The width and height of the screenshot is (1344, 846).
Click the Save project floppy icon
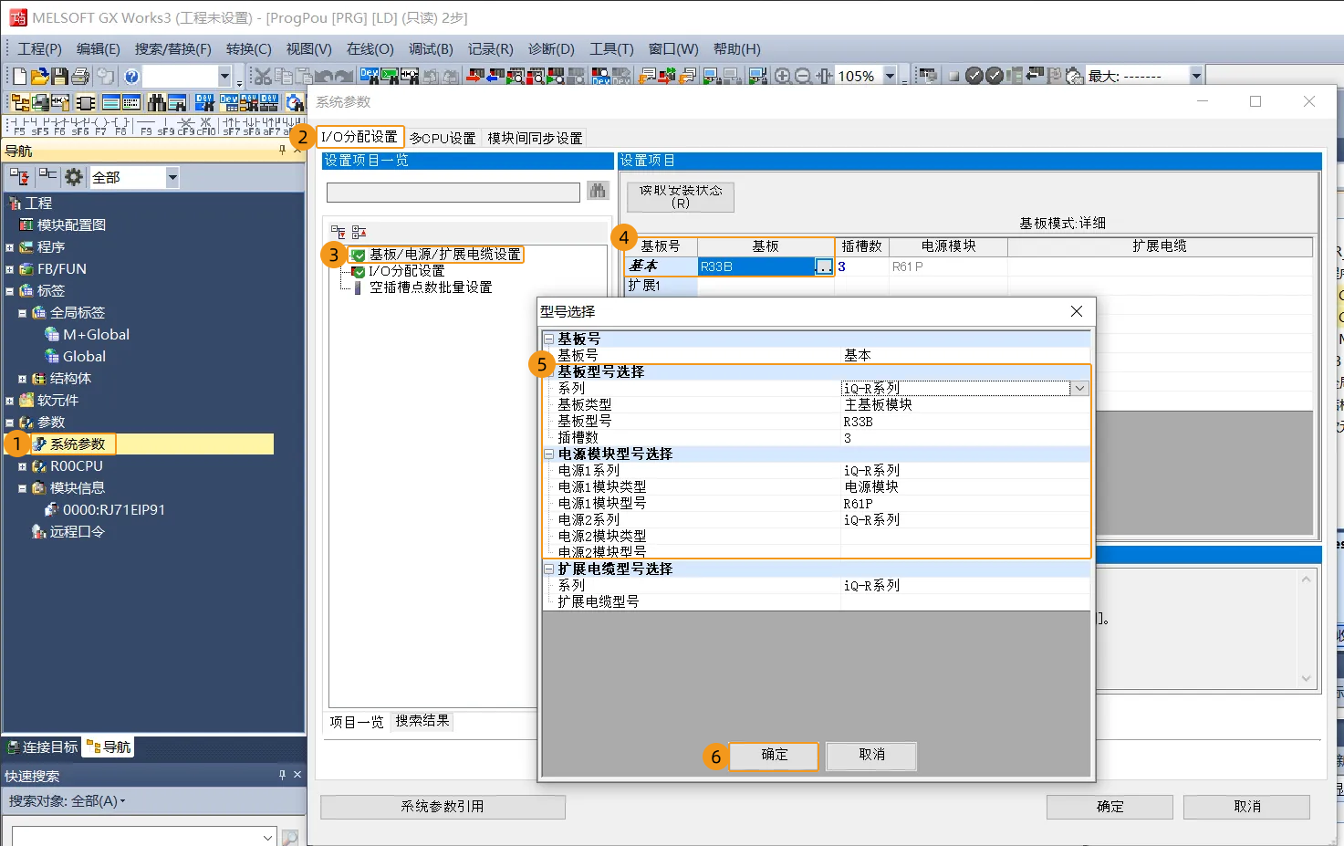[59, 76]
